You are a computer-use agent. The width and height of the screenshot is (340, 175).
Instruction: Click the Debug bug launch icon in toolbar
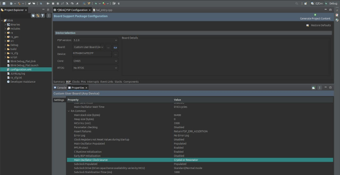pyautogui.click(x=95, y=4)
